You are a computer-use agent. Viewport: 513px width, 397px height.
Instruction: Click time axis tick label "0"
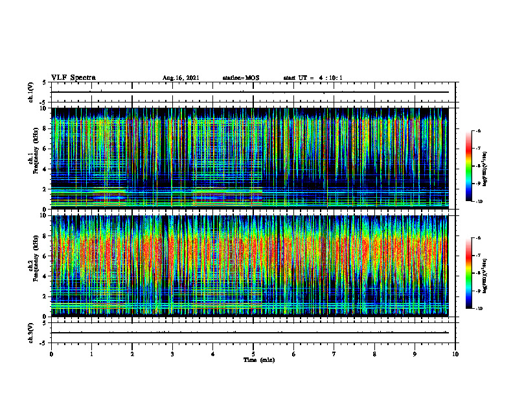[x=51, y=354]
